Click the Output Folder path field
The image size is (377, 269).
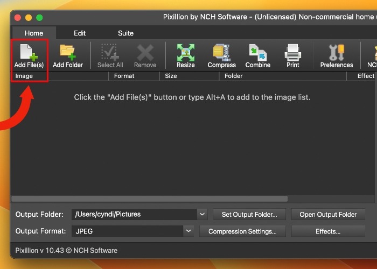pyautogui.click(x=134, y=214)
